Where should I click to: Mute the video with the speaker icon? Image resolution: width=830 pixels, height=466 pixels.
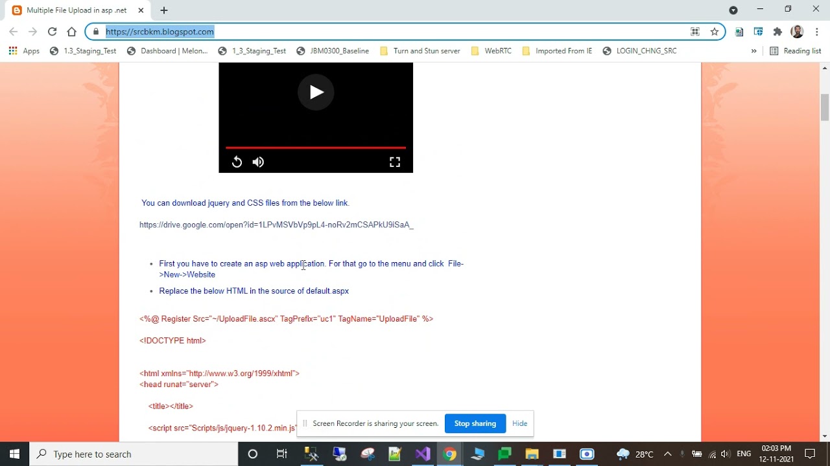coord(258,162)
